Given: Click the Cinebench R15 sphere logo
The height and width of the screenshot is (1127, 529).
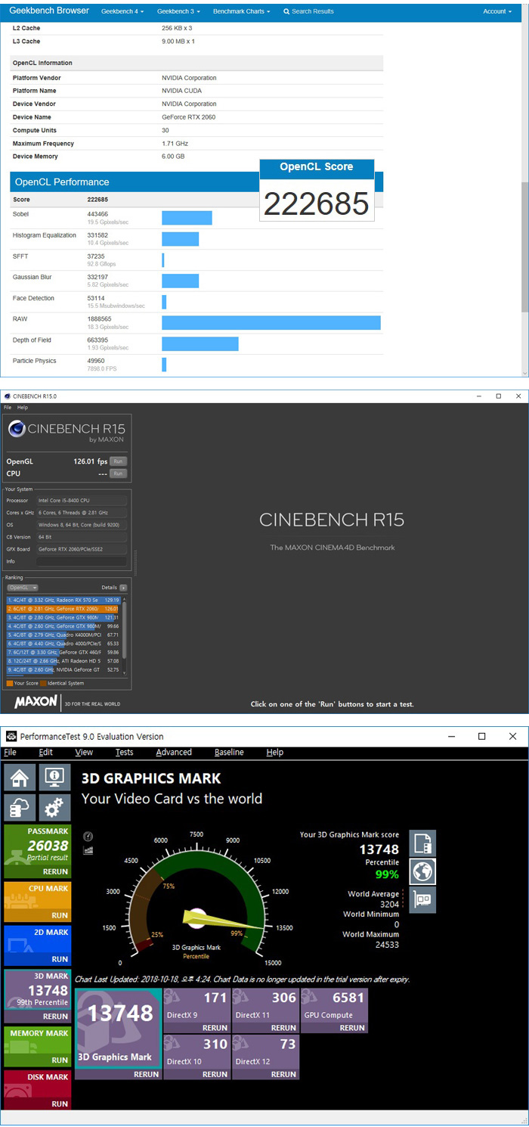Looking at the screenshot, I should [x=17, y=429].
